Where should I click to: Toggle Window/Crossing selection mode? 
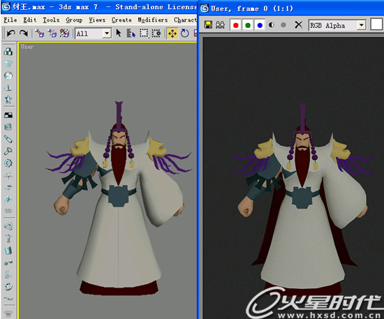[x=156, y=33]
